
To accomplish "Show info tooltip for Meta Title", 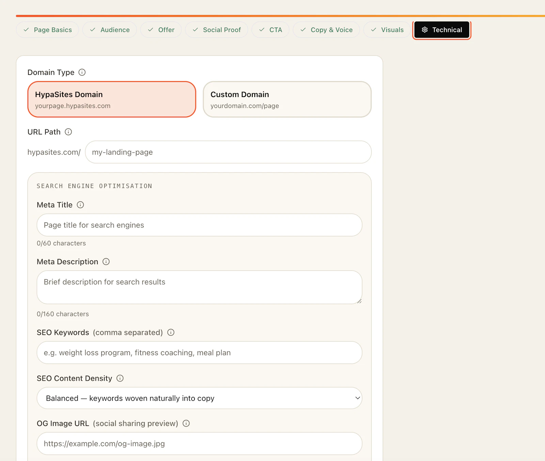I will tap(80, 205).
